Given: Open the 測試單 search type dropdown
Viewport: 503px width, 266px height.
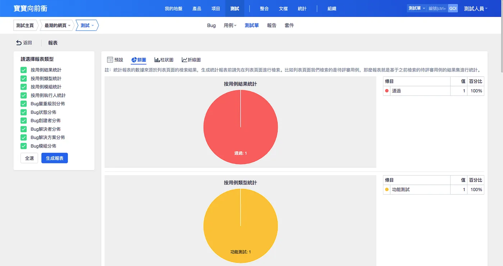Looking at the screenshot, I should point(417,8).
